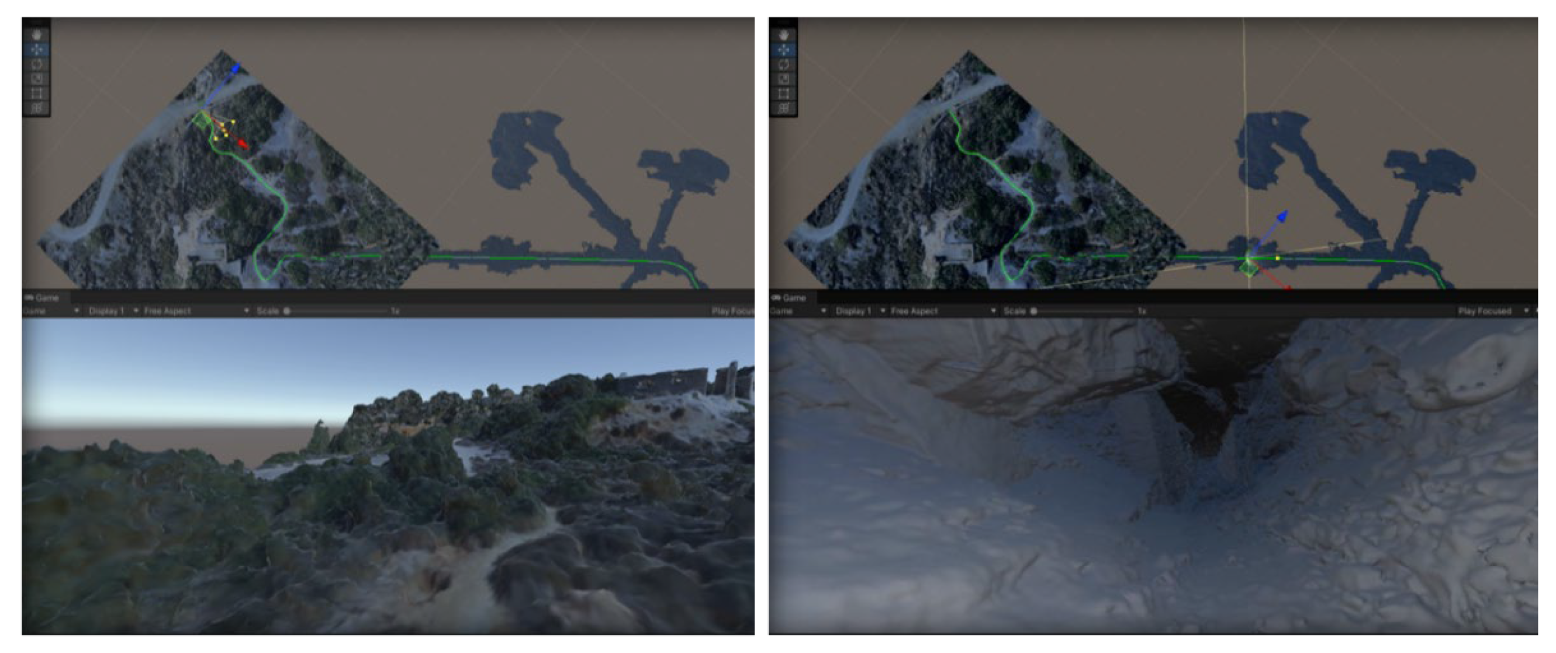Screen dimensions: 1556x653
Task: Select Move tool in right scene toolbar
Action: [783, 50]
